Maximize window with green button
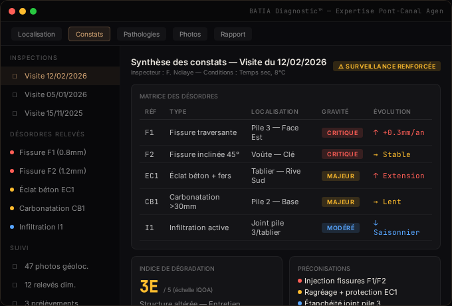Screen dimensions: 452x306 (33, 11)
